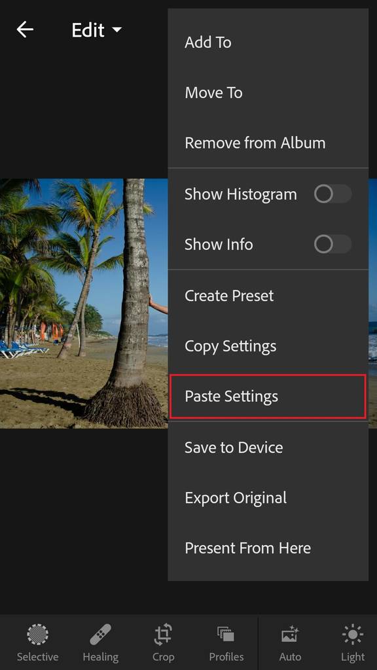The width and height of the screenshot is (377, 670).
Task: Select Remove from Album
Action: click(x=268, y=143)
